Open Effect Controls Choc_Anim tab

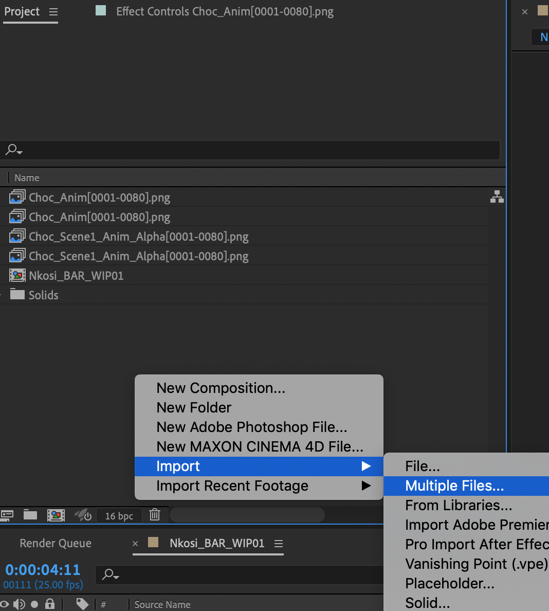[x=225, y=12]
